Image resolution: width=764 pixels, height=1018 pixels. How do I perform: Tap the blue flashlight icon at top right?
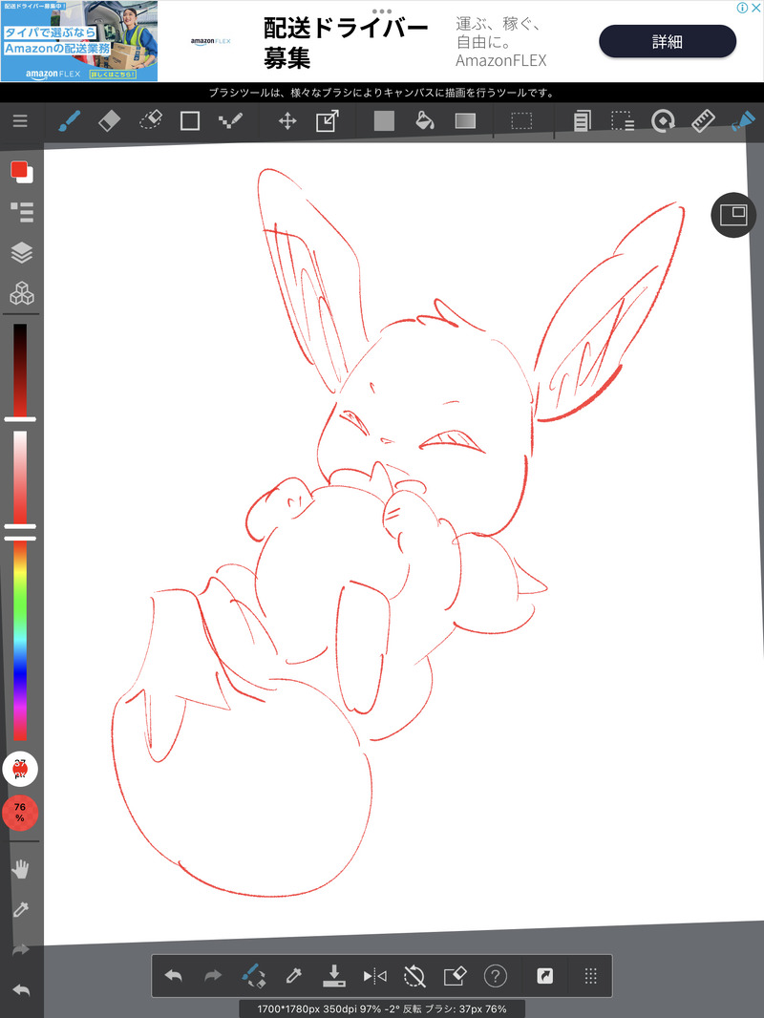(743, 120)
